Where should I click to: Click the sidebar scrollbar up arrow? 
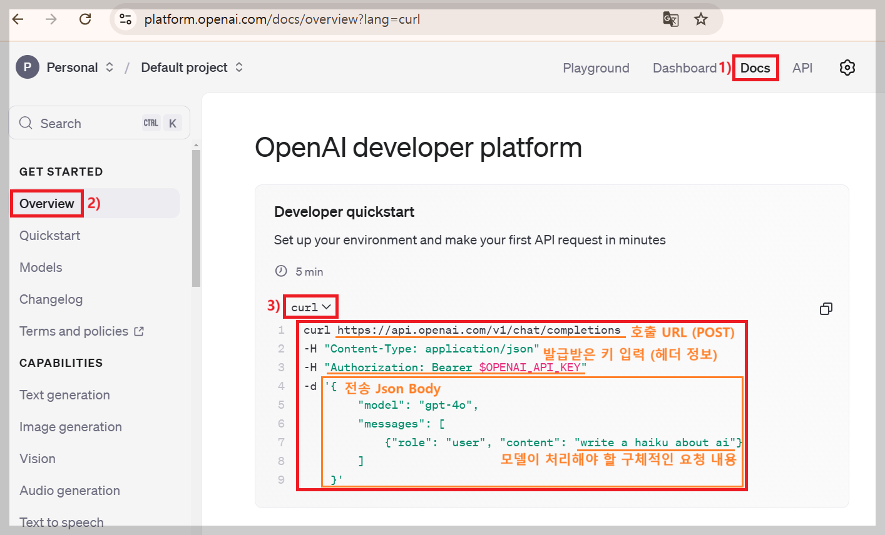tap(196, 145)
